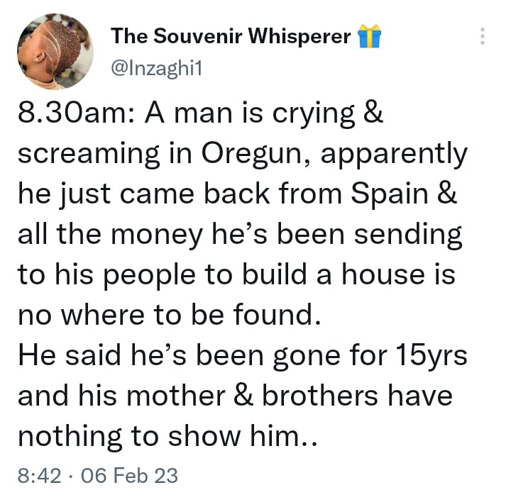511x490 pixels.
Task: Open the three-dot more options menu
Action: point(483,36)
